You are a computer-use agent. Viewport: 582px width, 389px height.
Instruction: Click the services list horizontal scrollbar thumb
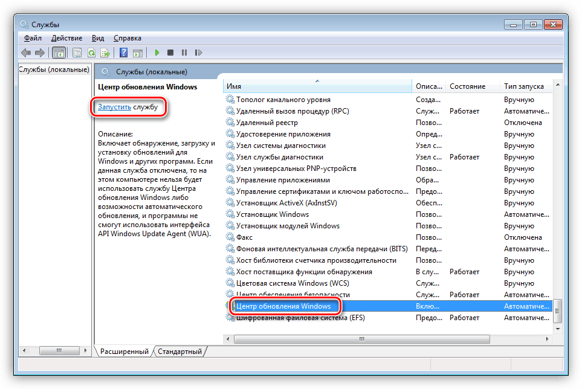click(362, 339)
